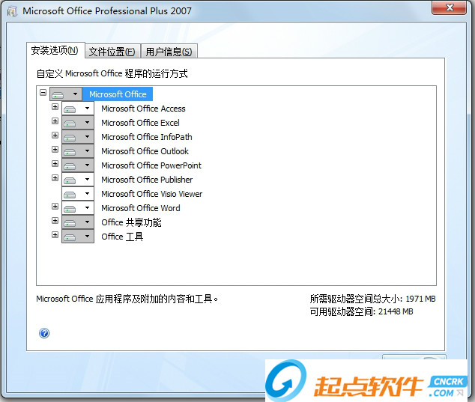475x402 pixels.
Task: Expand Microsoft Office Excel node
Action: pyautogui.click(x=55, y=121)
